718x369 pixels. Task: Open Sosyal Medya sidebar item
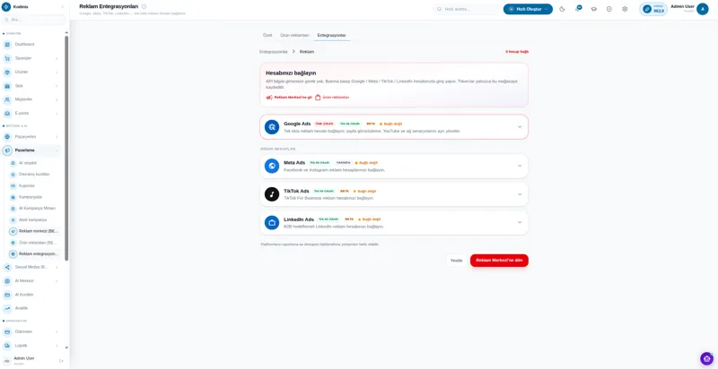coord(31,267)
